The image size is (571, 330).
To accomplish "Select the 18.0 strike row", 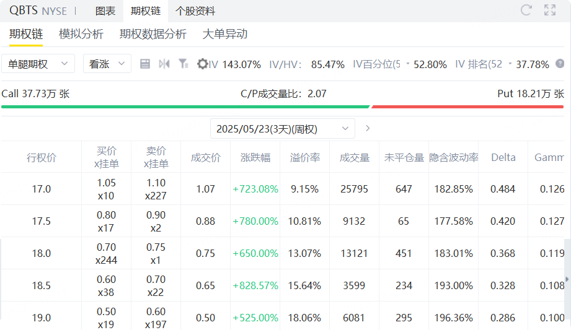I will (283, 253).
